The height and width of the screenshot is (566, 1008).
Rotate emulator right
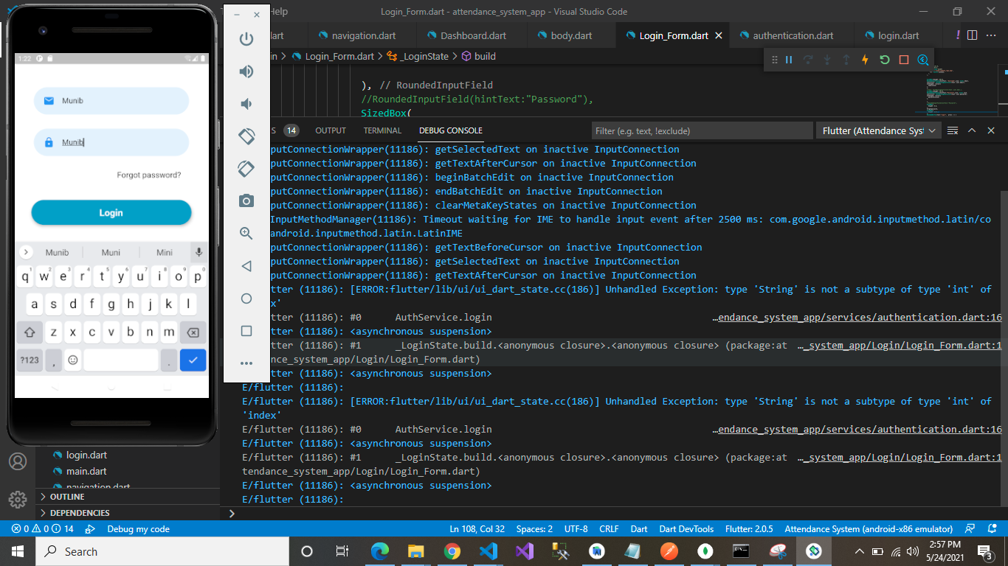(246, 169)
